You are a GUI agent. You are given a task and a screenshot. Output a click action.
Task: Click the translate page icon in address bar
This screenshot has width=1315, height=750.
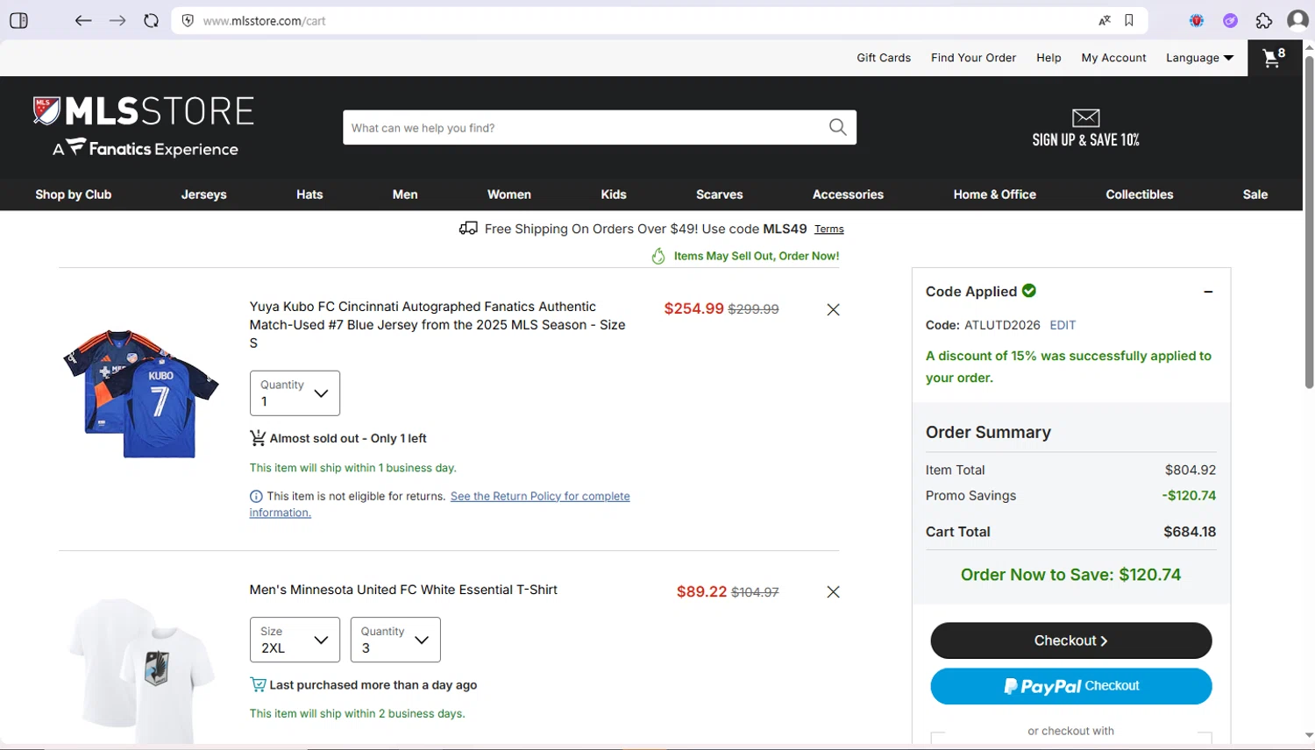point(1105,20)
